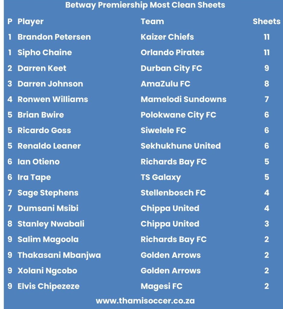This screenshot has height=309, width=283.
Task: Click the Polokwane City FC team entry
Action: (178, 115)
